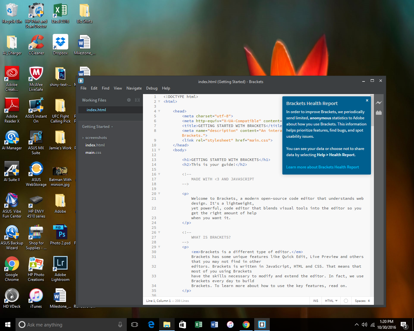Launch iTunes desktop shortcut
414x331 pixels.
(36, 298)
